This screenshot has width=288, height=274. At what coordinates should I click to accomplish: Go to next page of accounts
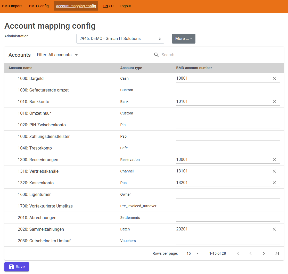tap(264, 253)
